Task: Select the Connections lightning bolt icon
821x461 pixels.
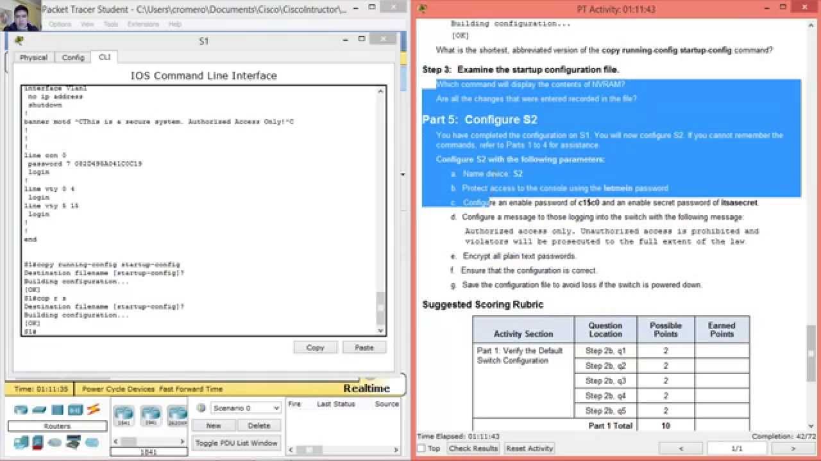Action: point(94,409)
